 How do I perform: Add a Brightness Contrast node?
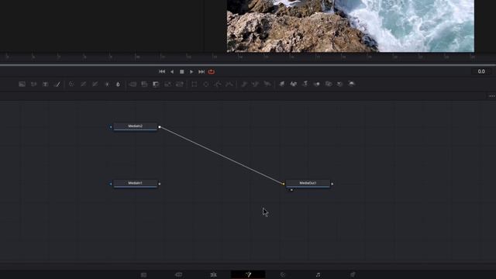point(107,84)
